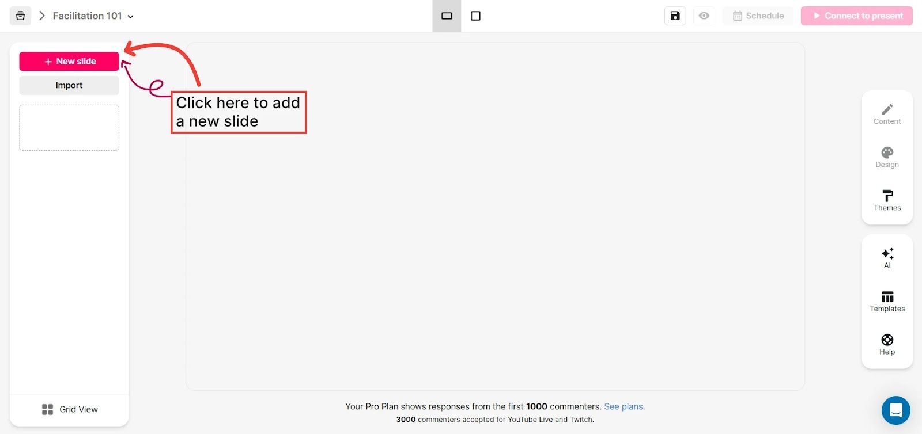Click the save disk icon
Viewport: 922px width, 434px height.
tap(675, 16)
